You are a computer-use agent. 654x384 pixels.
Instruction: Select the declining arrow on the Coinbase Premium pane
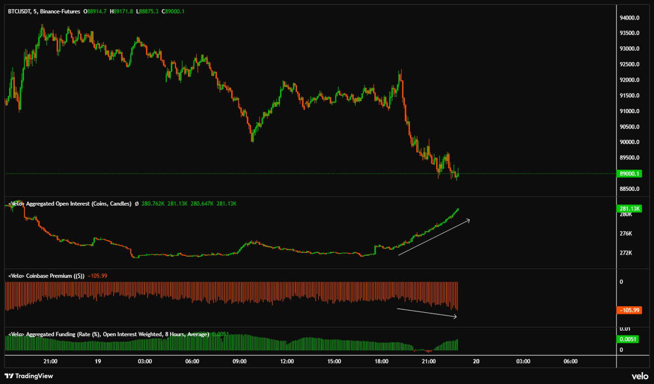(x=428, y=312)
